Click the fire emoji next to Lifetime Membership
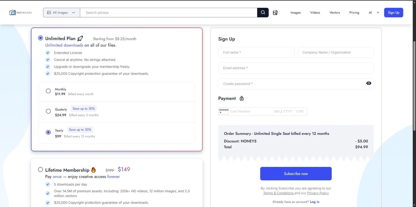The image size is (416, 207). tap(93, 170)
